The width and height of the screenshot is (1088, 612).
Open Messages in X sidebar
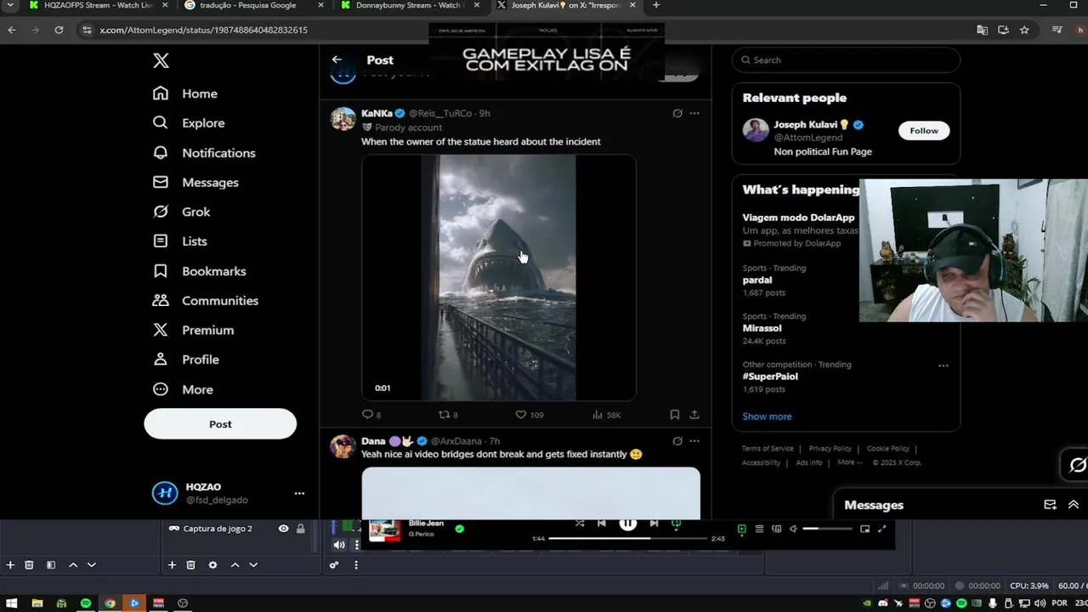[195, 182]
